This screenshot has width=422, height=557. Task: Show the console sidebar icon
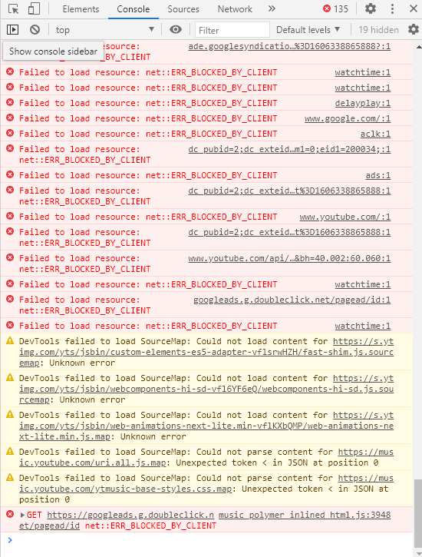(x=13, y=29)
